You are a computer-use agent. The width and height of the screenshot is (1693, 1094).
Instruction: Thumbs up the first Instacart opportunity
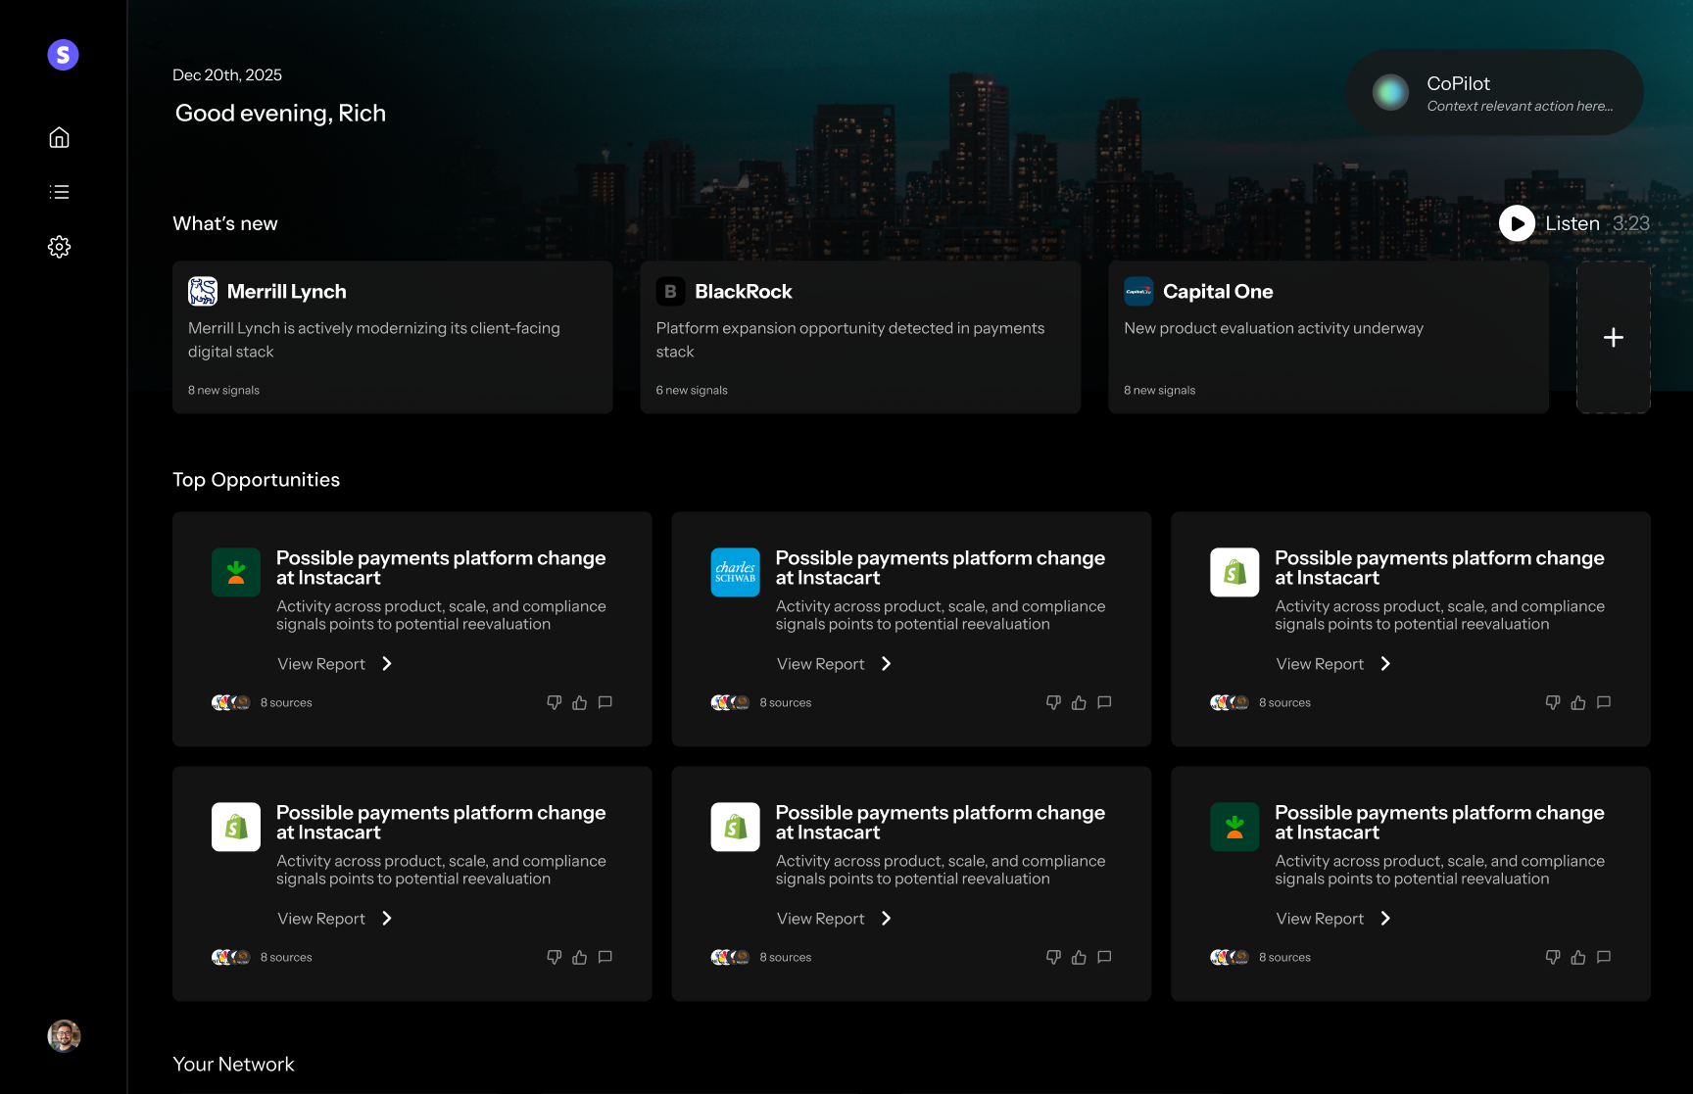coord(580,702)
